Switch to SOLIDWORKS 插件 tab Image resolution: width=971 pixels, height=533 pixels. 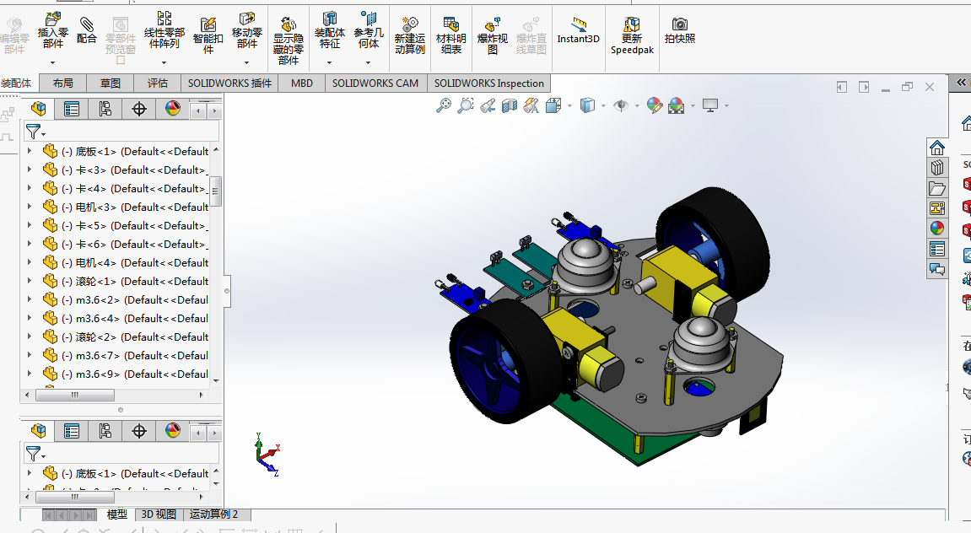click(x=229, y=83)
